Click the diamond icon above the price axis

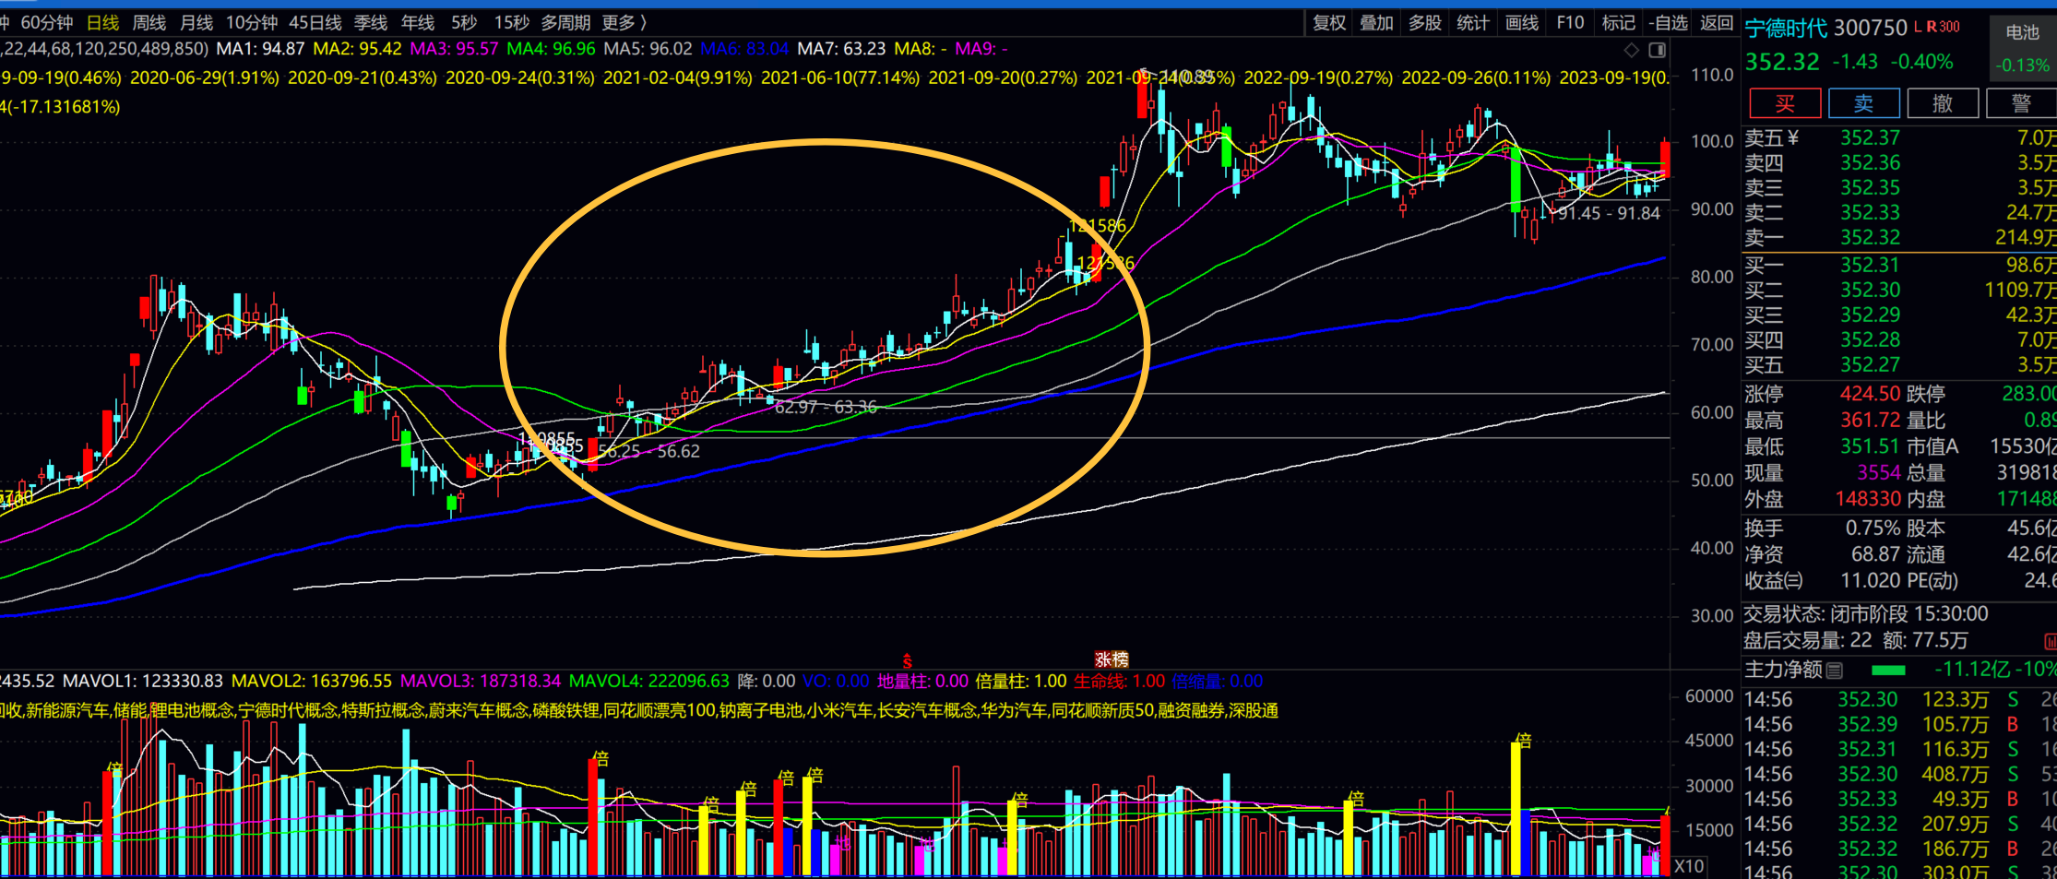[x=1631, y=50]
